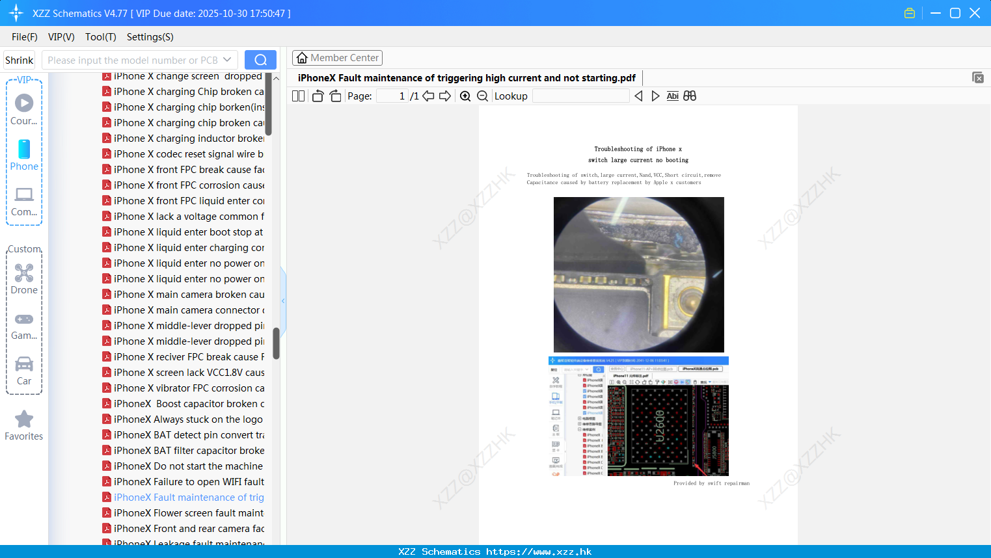Collapse the side panel using the handle
The width and height of the screenshot is (991, 558).
[283, 300]
